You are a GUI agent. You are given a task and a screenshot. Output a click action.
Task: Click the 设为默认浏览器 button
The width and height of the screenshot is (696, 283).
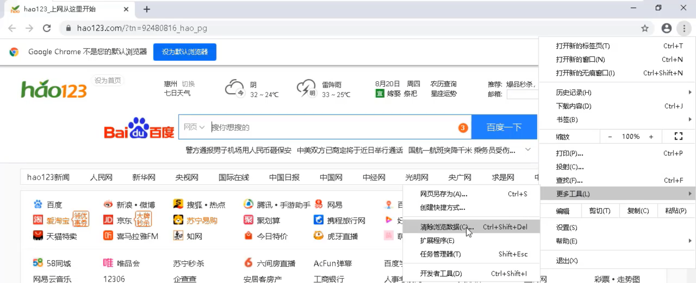tap(185, 52)
